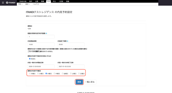Open the ヘルプ external link
172x93 pixels.
(36, 4)
